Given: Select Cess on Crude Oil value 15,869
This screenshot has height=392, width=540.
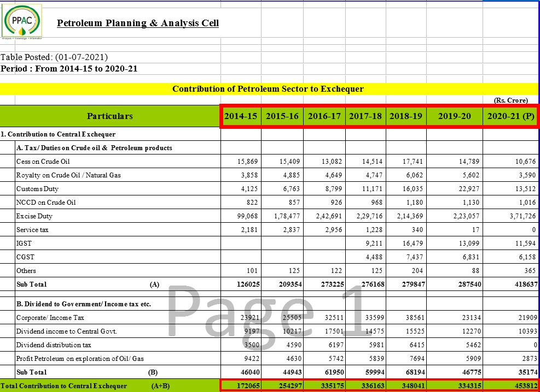Looking at the screenshot, I should pos(247,162).
